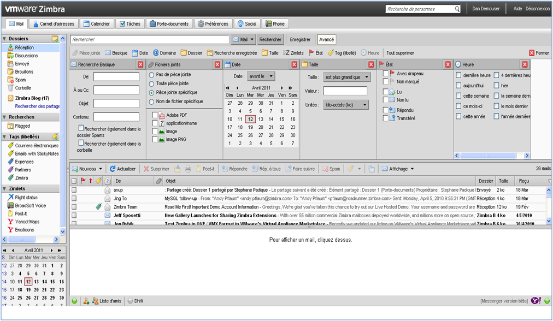Check Image PNG attachment type
553x321 pixels.
[155, 139]
